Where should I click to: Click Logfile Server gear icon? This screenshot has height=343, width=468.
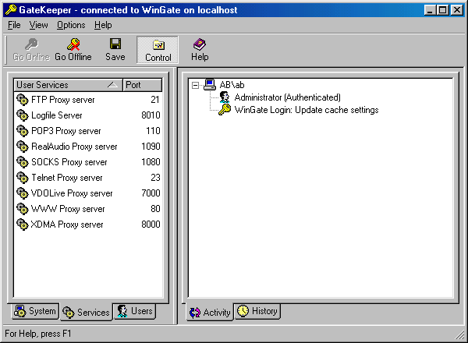(x=23, y=115)
